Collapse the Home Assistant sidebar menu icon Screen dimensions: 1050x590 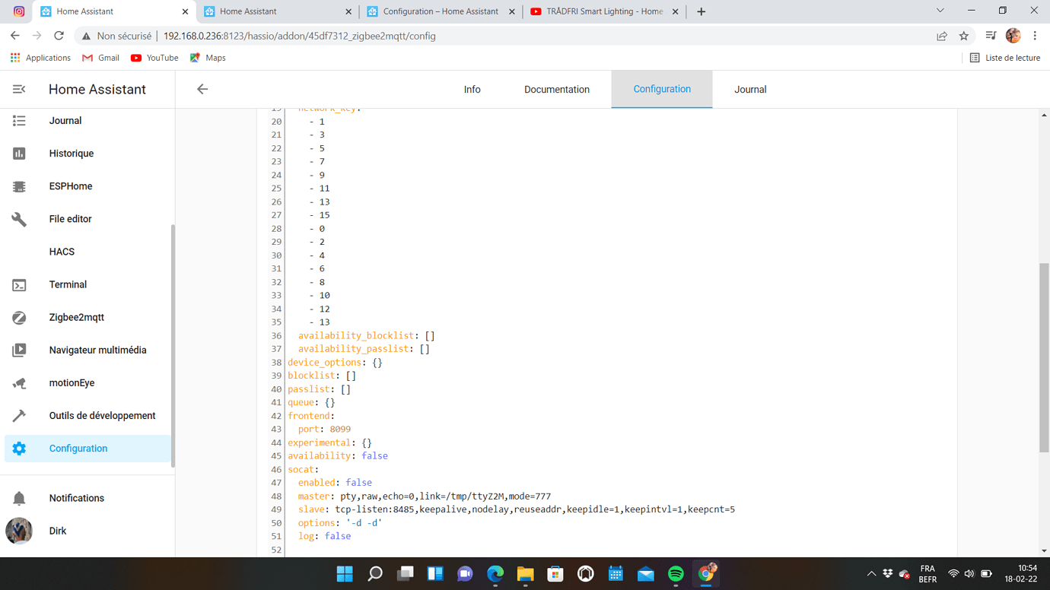click(x=19, y=90)
